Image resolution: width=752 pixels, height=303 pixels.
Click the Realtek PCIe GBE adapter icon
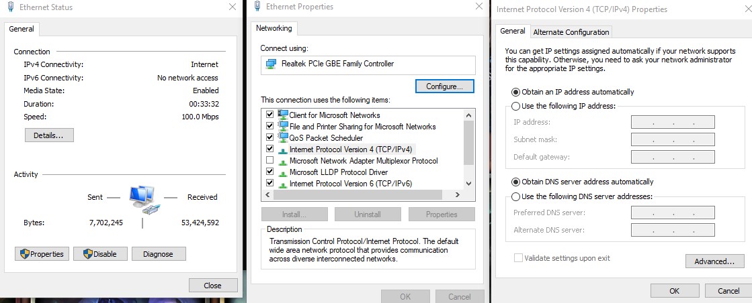[271, 64]
